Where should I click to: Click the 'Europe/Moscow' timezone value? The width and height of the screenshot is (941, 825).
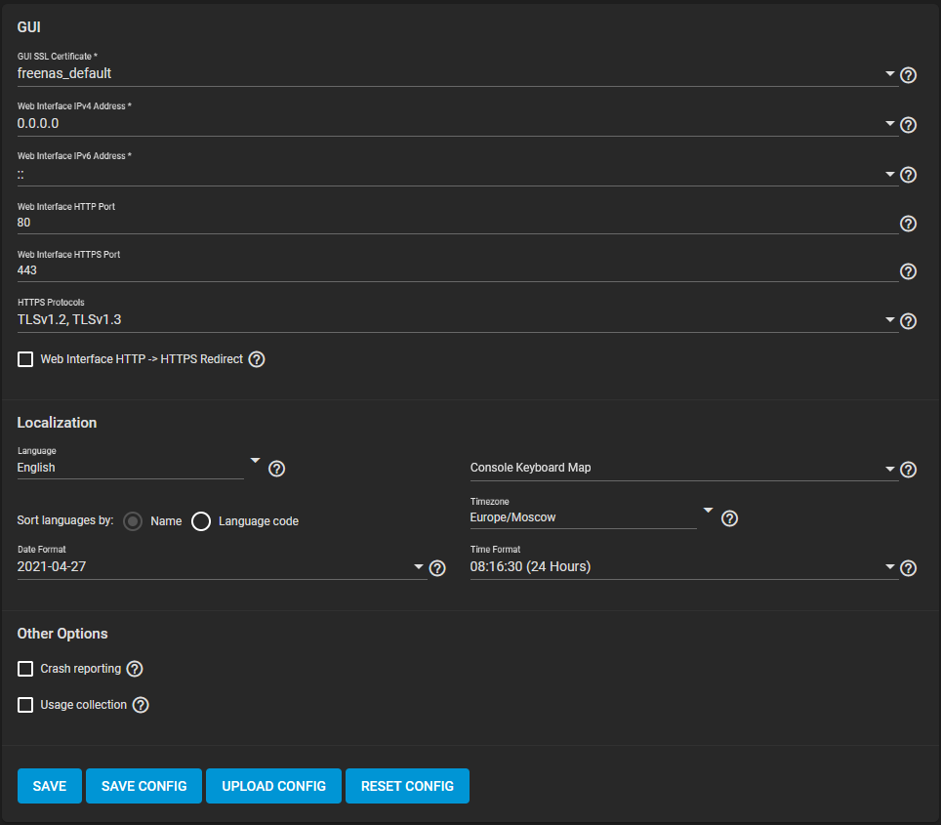(512, 517)
